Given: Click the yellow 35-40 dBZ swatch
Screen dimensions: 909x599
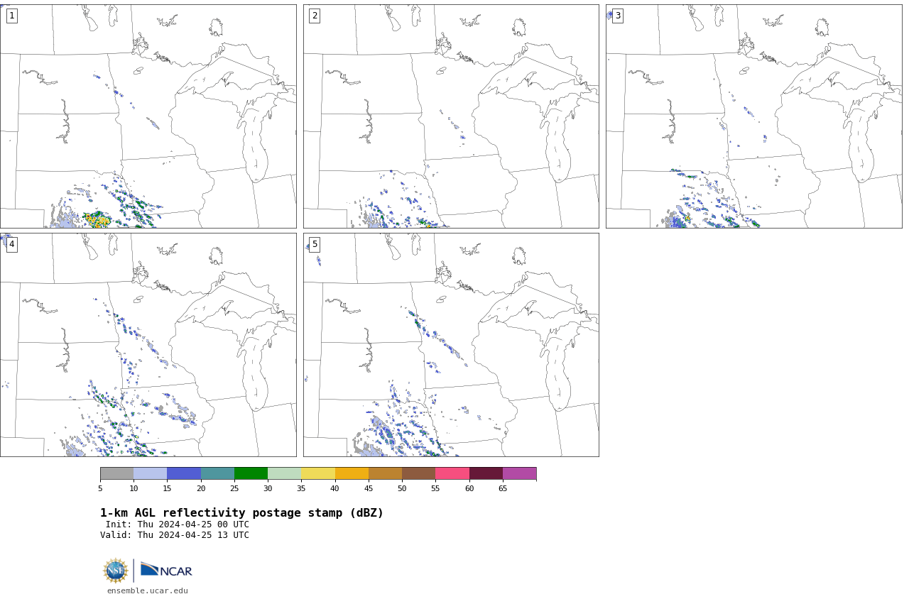Looking at the screenshot, I should tap(318, 473).
